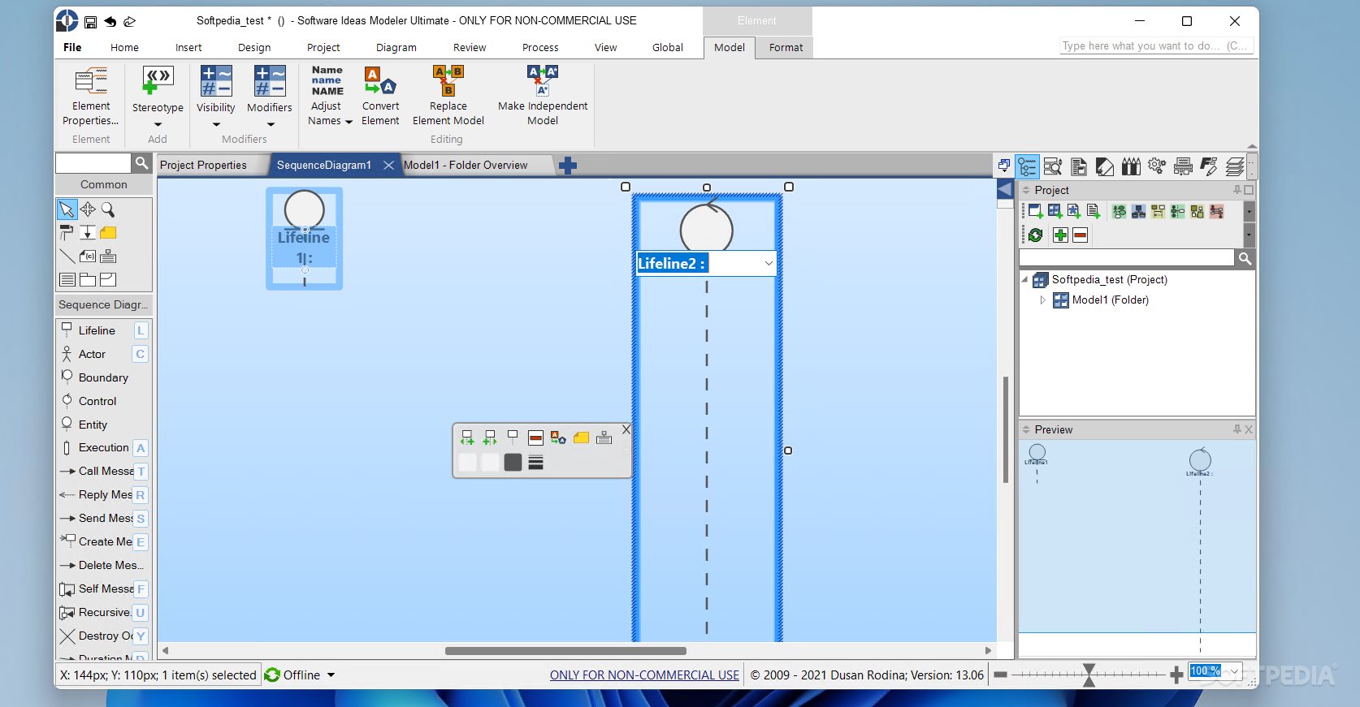Image resolution: width=1360 pixels, height=707 pixels.
Task: Click the toolbox search magnifier button
Action: point(141,163)
